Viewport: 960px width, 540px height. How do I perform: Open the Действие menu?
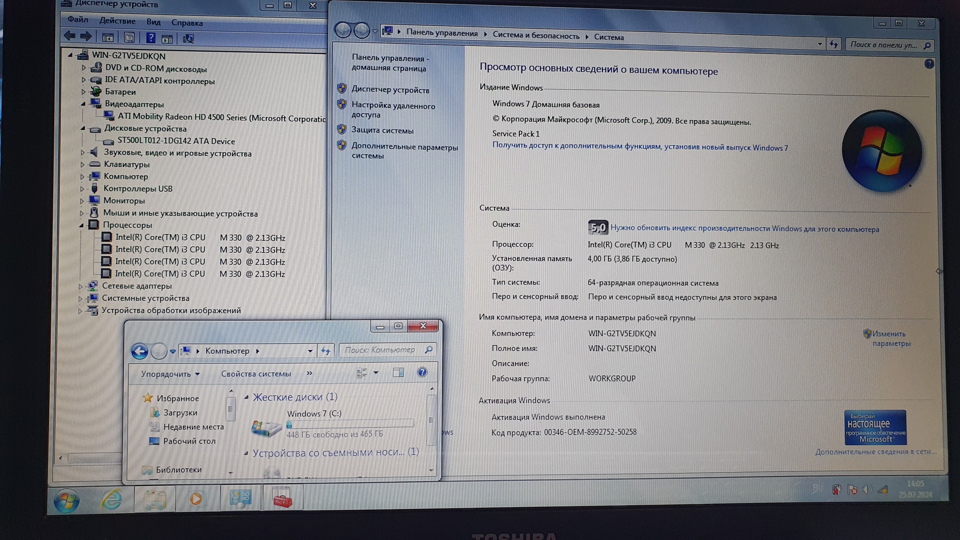point(117,21)
